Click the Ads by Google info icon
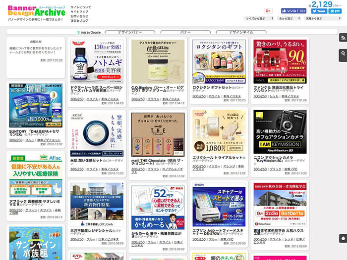 [78, 33]
